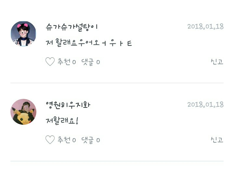The width and height of the screenshot is (234, 175).
Task: Click the comment text 저 할래요우어오ㅓ우ㅏㅌ
Action: 89,42
